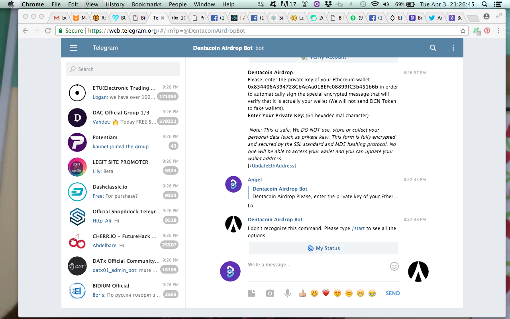Image resolution: width=510 pixels, height=319 pixels.
Task: Reload the page with the refresh icon
Action: [x=48, y=31]
